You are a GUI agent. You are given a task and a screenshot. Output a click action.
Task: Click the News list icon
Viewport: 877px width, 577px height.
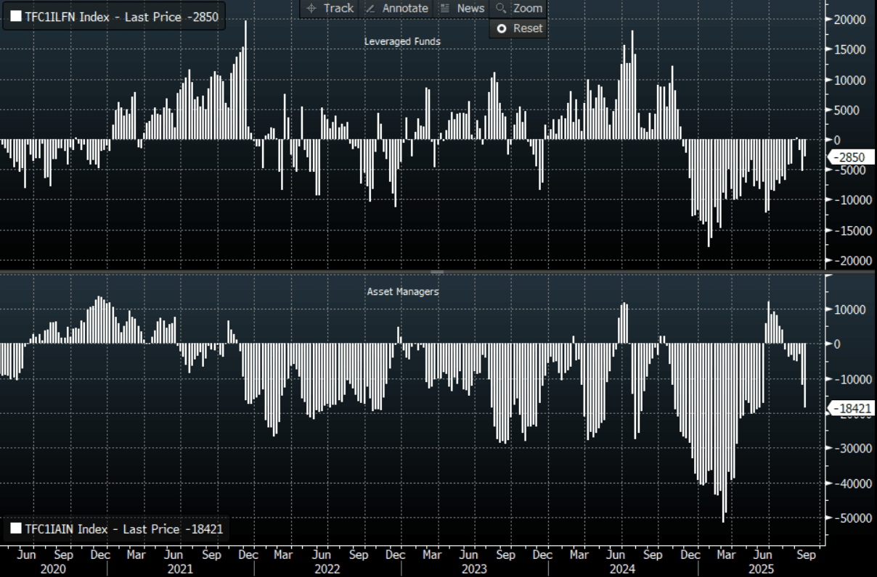click(x=444, y=8)
